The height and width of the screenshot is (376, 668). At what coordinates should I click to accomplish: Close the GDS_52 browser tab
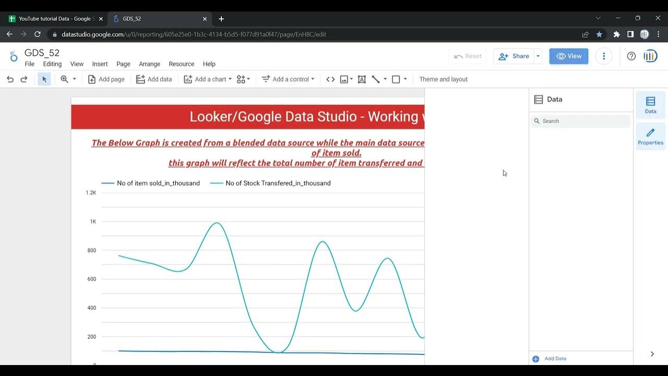coord(205,19)
